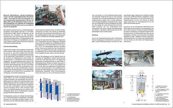Click the caption list beside the section drawing

click(162, 93)
